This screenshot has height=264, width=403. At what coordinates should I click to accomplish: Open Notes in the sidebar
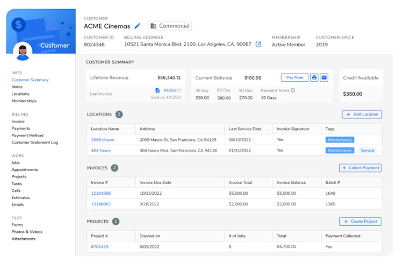coord(17,87)
